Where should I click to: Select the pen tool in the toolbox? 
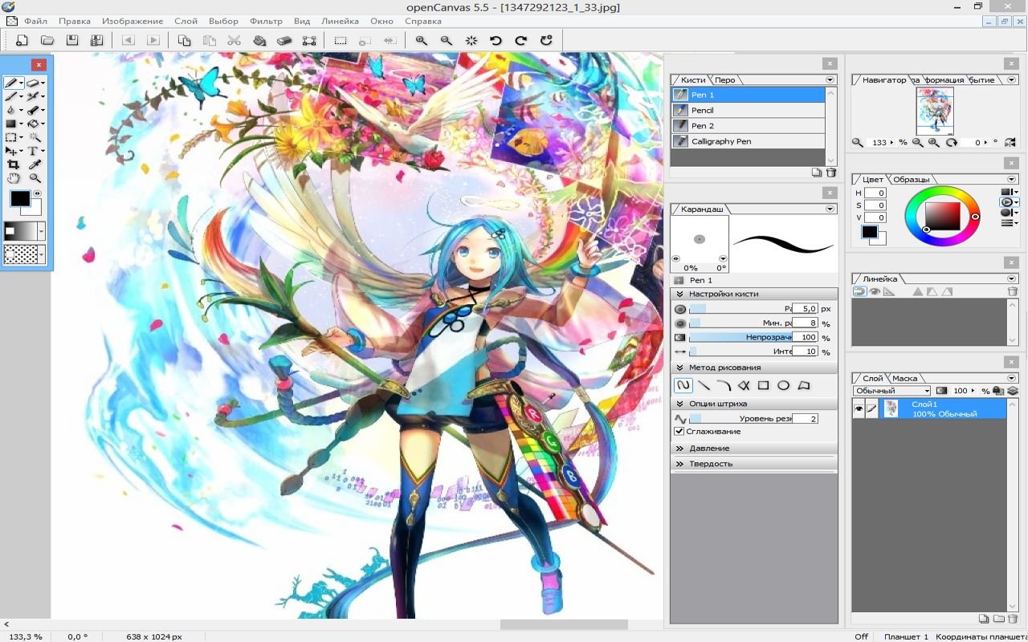point(12,83)
